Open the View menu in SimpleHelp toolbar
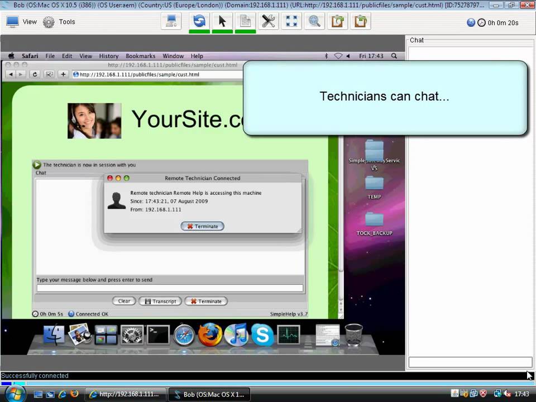This screenshot has height=402, width=536. click(x=22, y=22)
